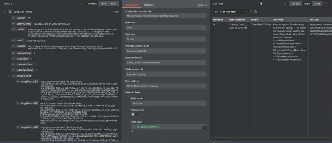Viewport: 332px width, 143px height.
Task: Collapse the Loop Over Items2 tree
Action: click(5, 12)
